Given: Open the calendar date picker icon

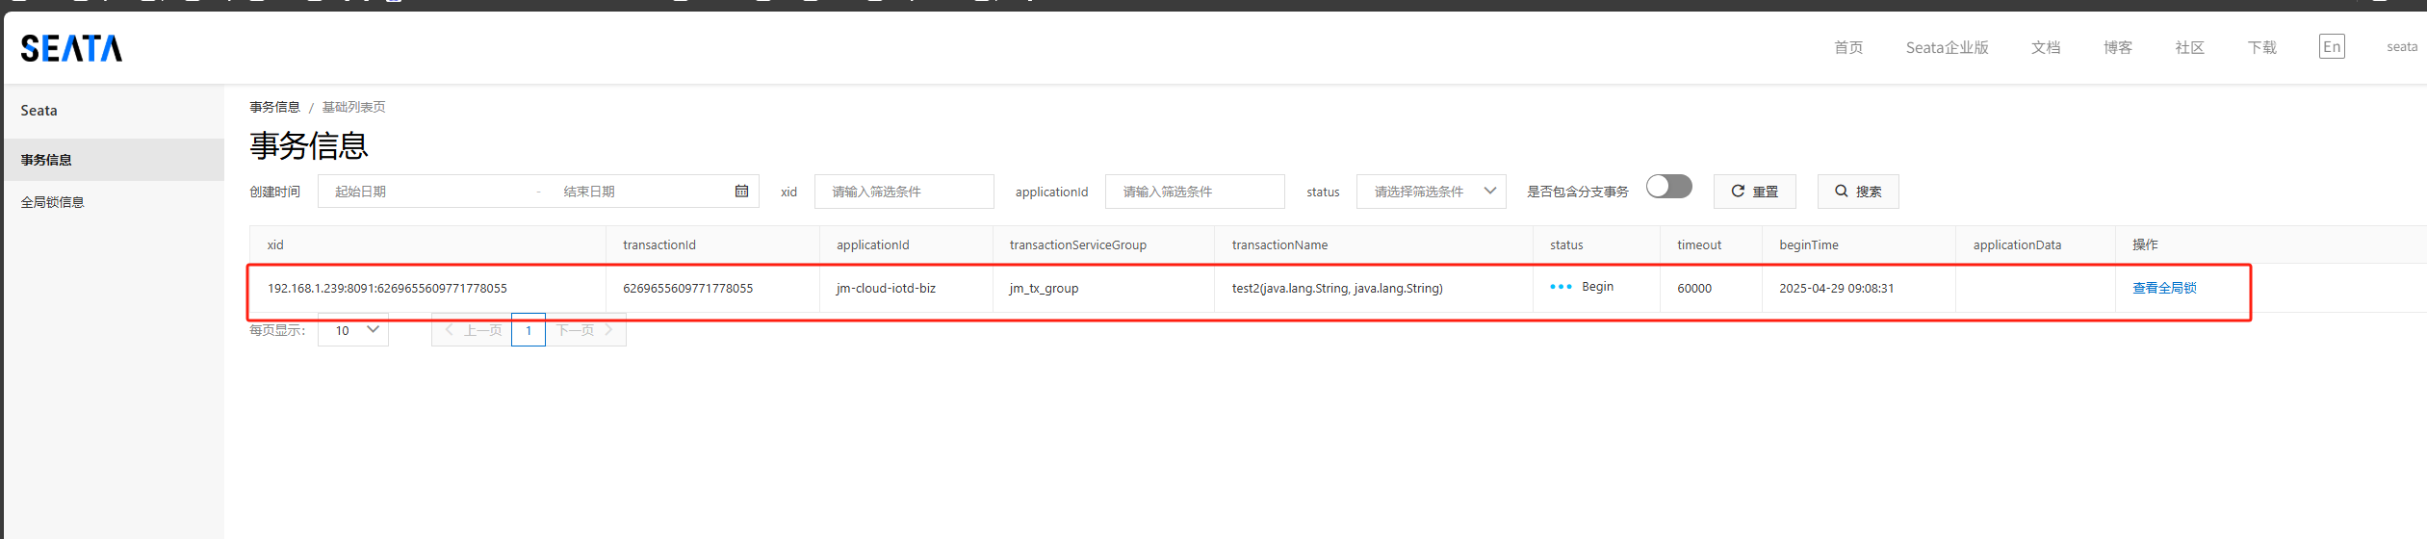Looking at the screenshot, I should click(741, 192).
